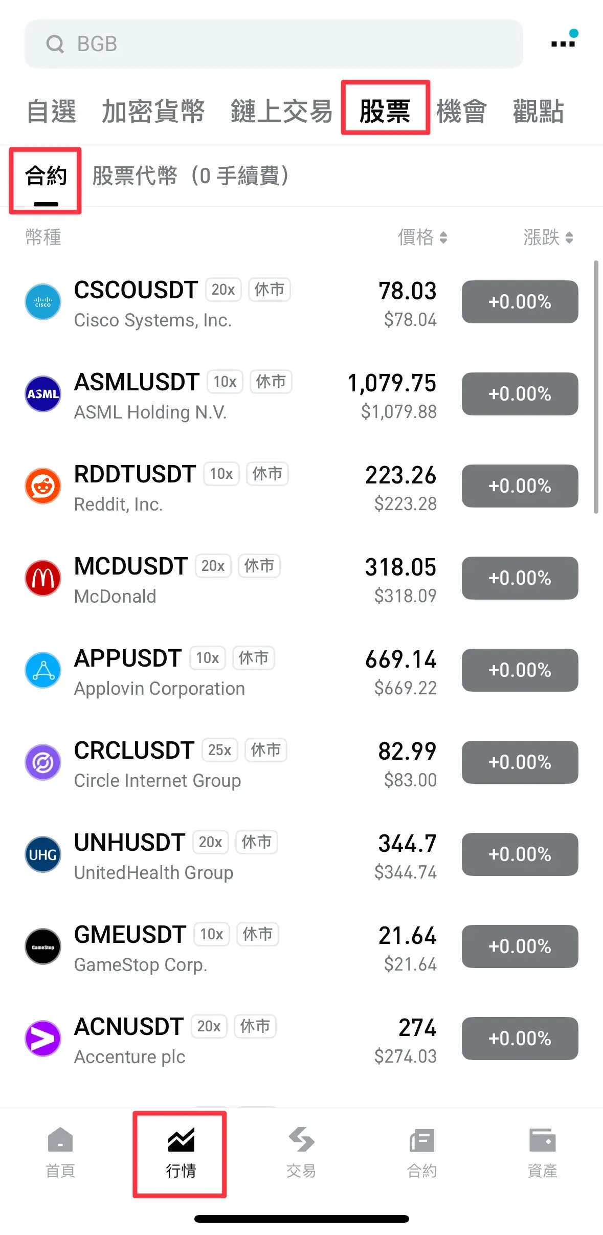Open the three-dot more menu
Viewport: 603px width, 1235px height.
[x=563, y=43]
